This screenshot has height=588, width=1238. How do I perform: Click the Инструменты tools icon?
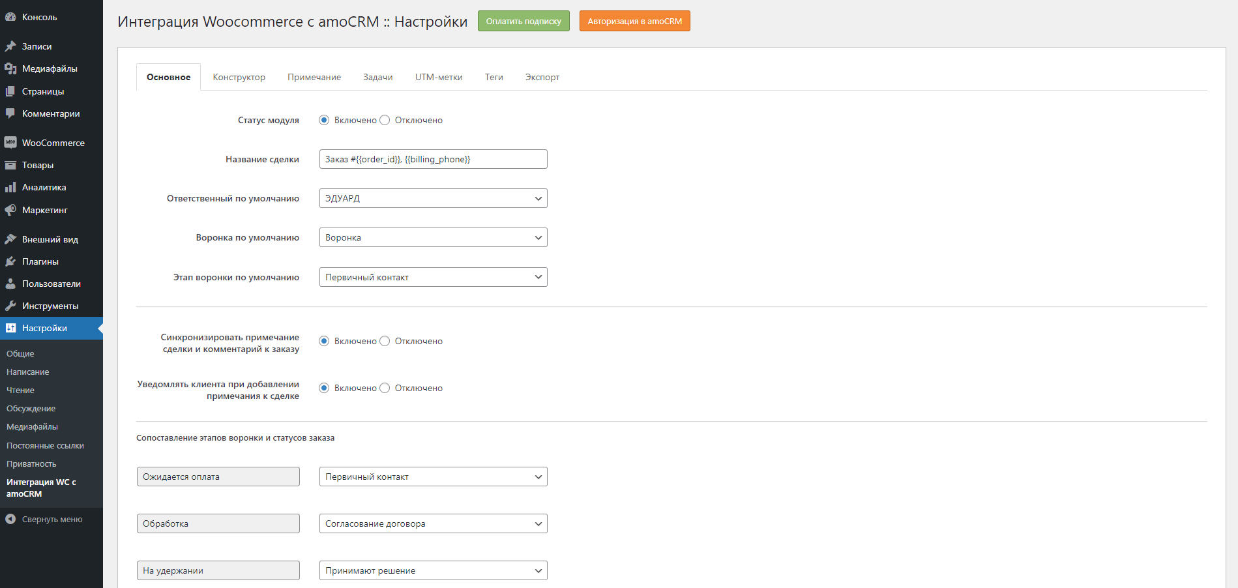click(x=10, y=305)
